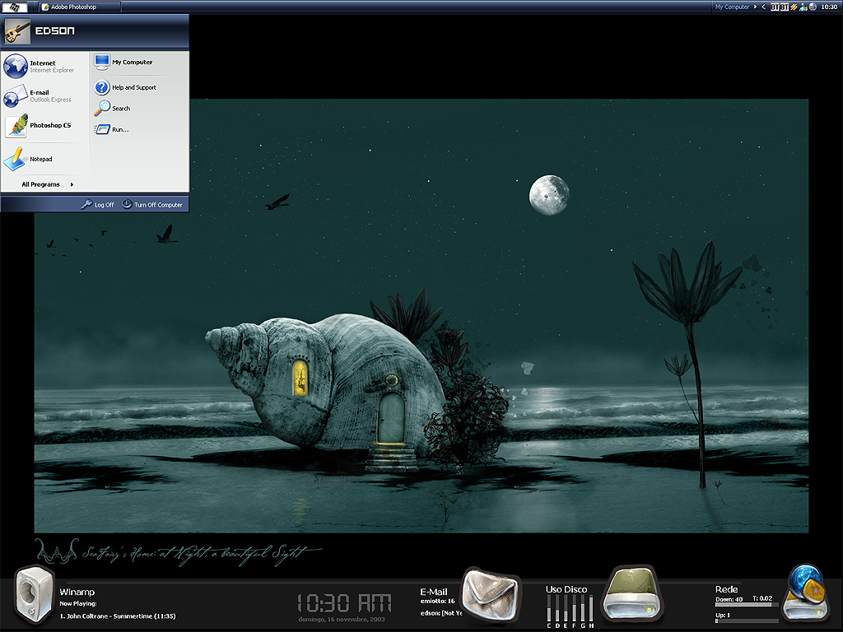This screenshot has width=843, height=632.
Task: Click the MSN Messenger tray icon
Action: click(x=803, y=7)
